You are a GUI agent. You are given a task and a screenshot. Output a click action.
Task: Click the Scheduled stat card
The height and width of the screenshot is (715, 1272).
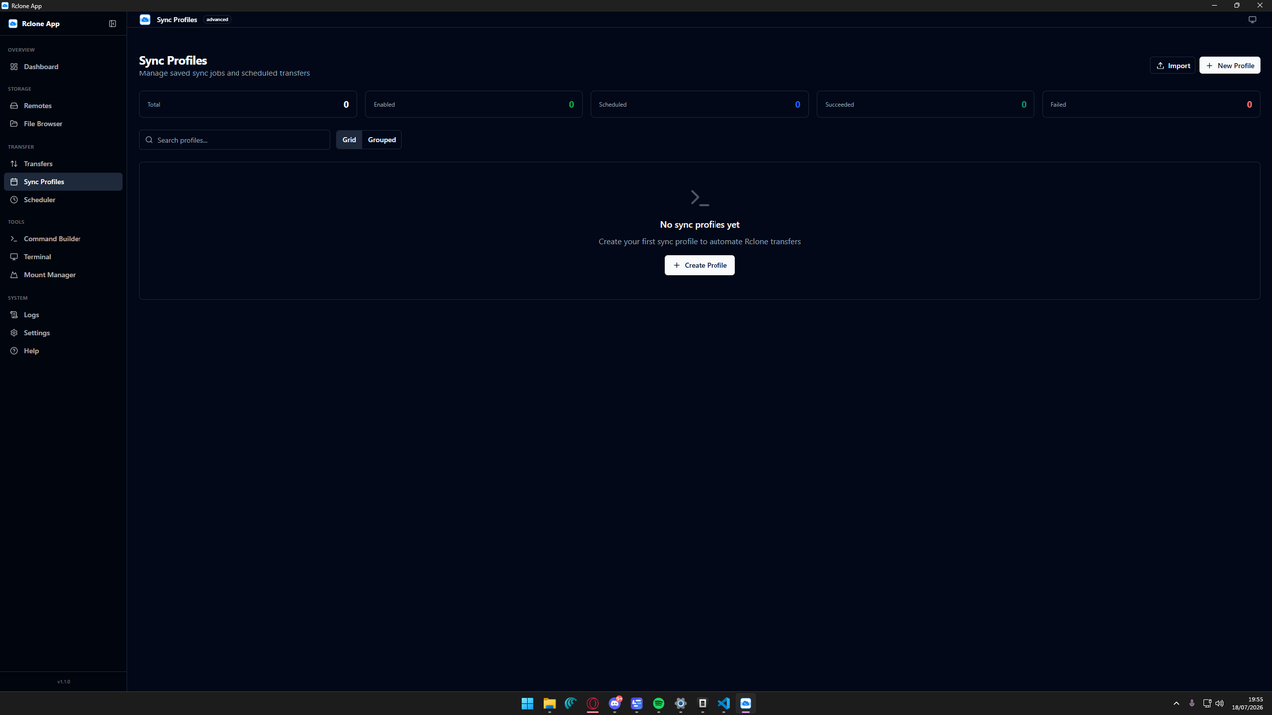point(700,104)
